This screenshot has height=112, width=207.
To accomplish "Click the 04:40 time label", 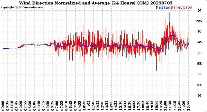I will click(x=39, y=106).
